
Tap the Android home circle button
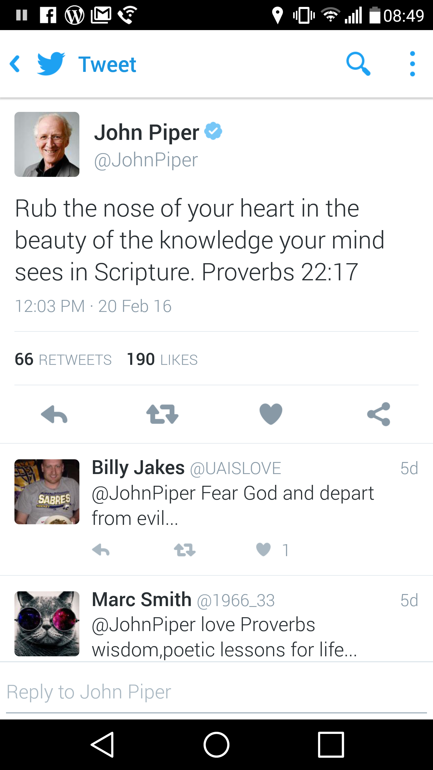click(216, 745)
